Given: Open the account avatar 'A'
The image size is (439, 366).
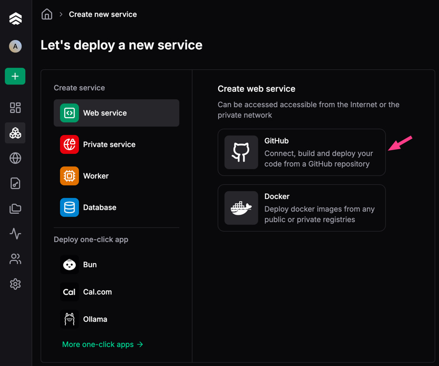Looking at the screenshot, I should coord(15,46).
